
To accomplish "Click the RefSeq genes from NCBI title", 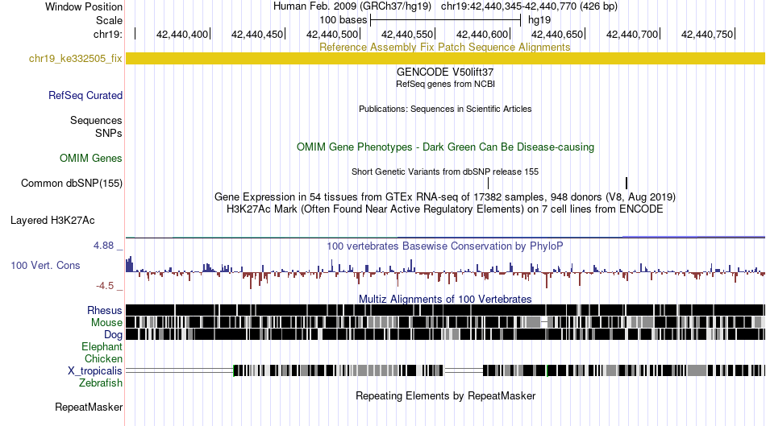I will 445,84.
